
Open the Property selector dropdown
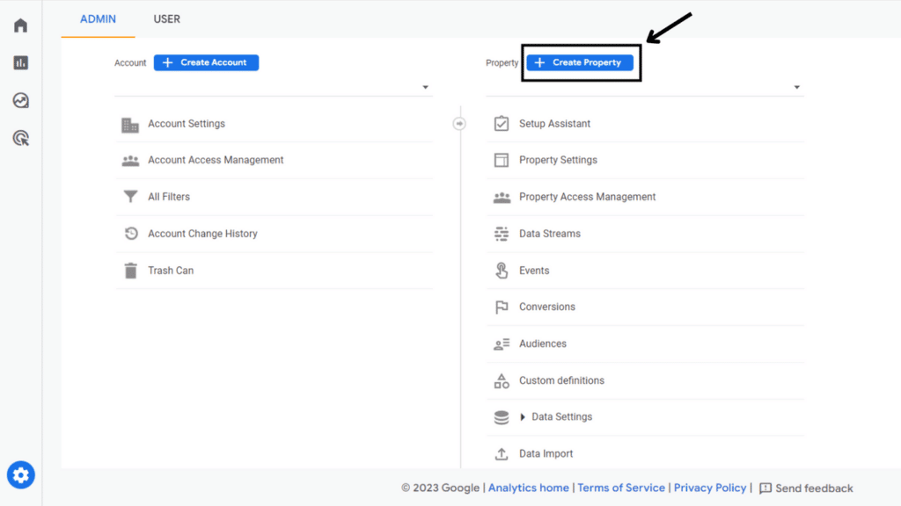pyautogui.click(x=796, y=88)
